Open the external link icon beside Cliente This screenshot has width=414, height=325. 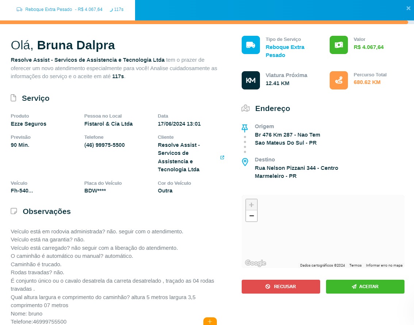click(x=222, y=157)
